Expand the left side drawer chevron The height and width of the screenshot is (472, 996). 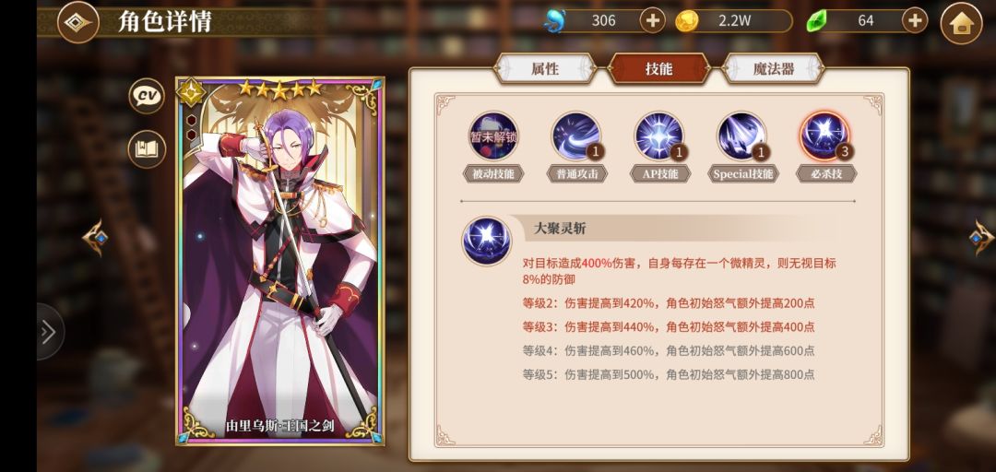pyautogui.click(x=48, y=332)
